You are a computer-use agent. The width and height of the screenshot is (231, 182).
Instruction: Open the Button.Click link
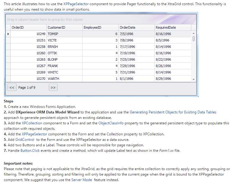tap(30, 151)
